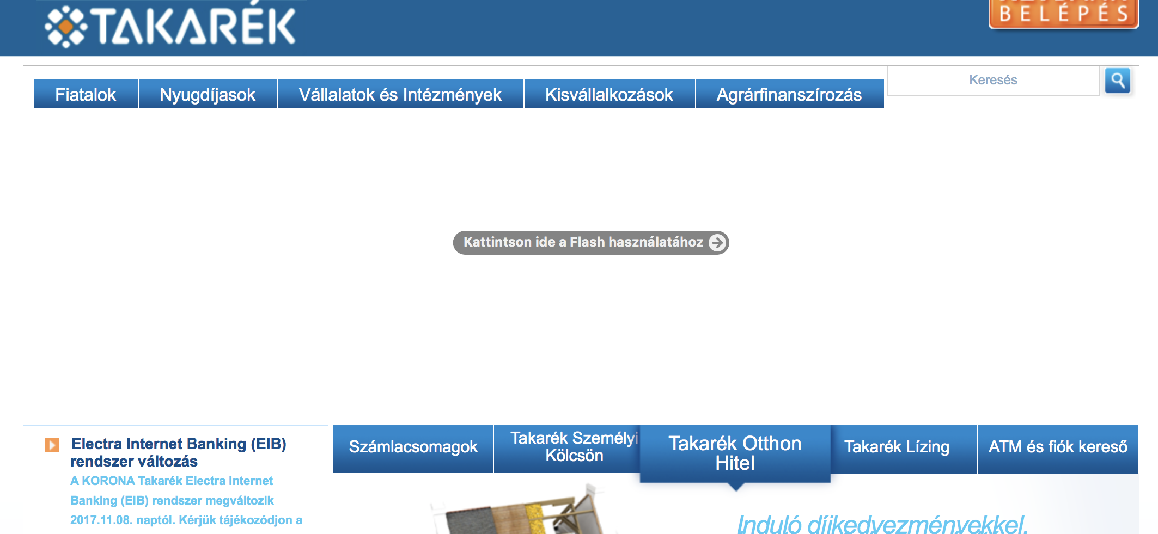This screenshot has height=534, width=1158.
Task: Open the orange Belépés login button
Action: tap(1063, 13)
